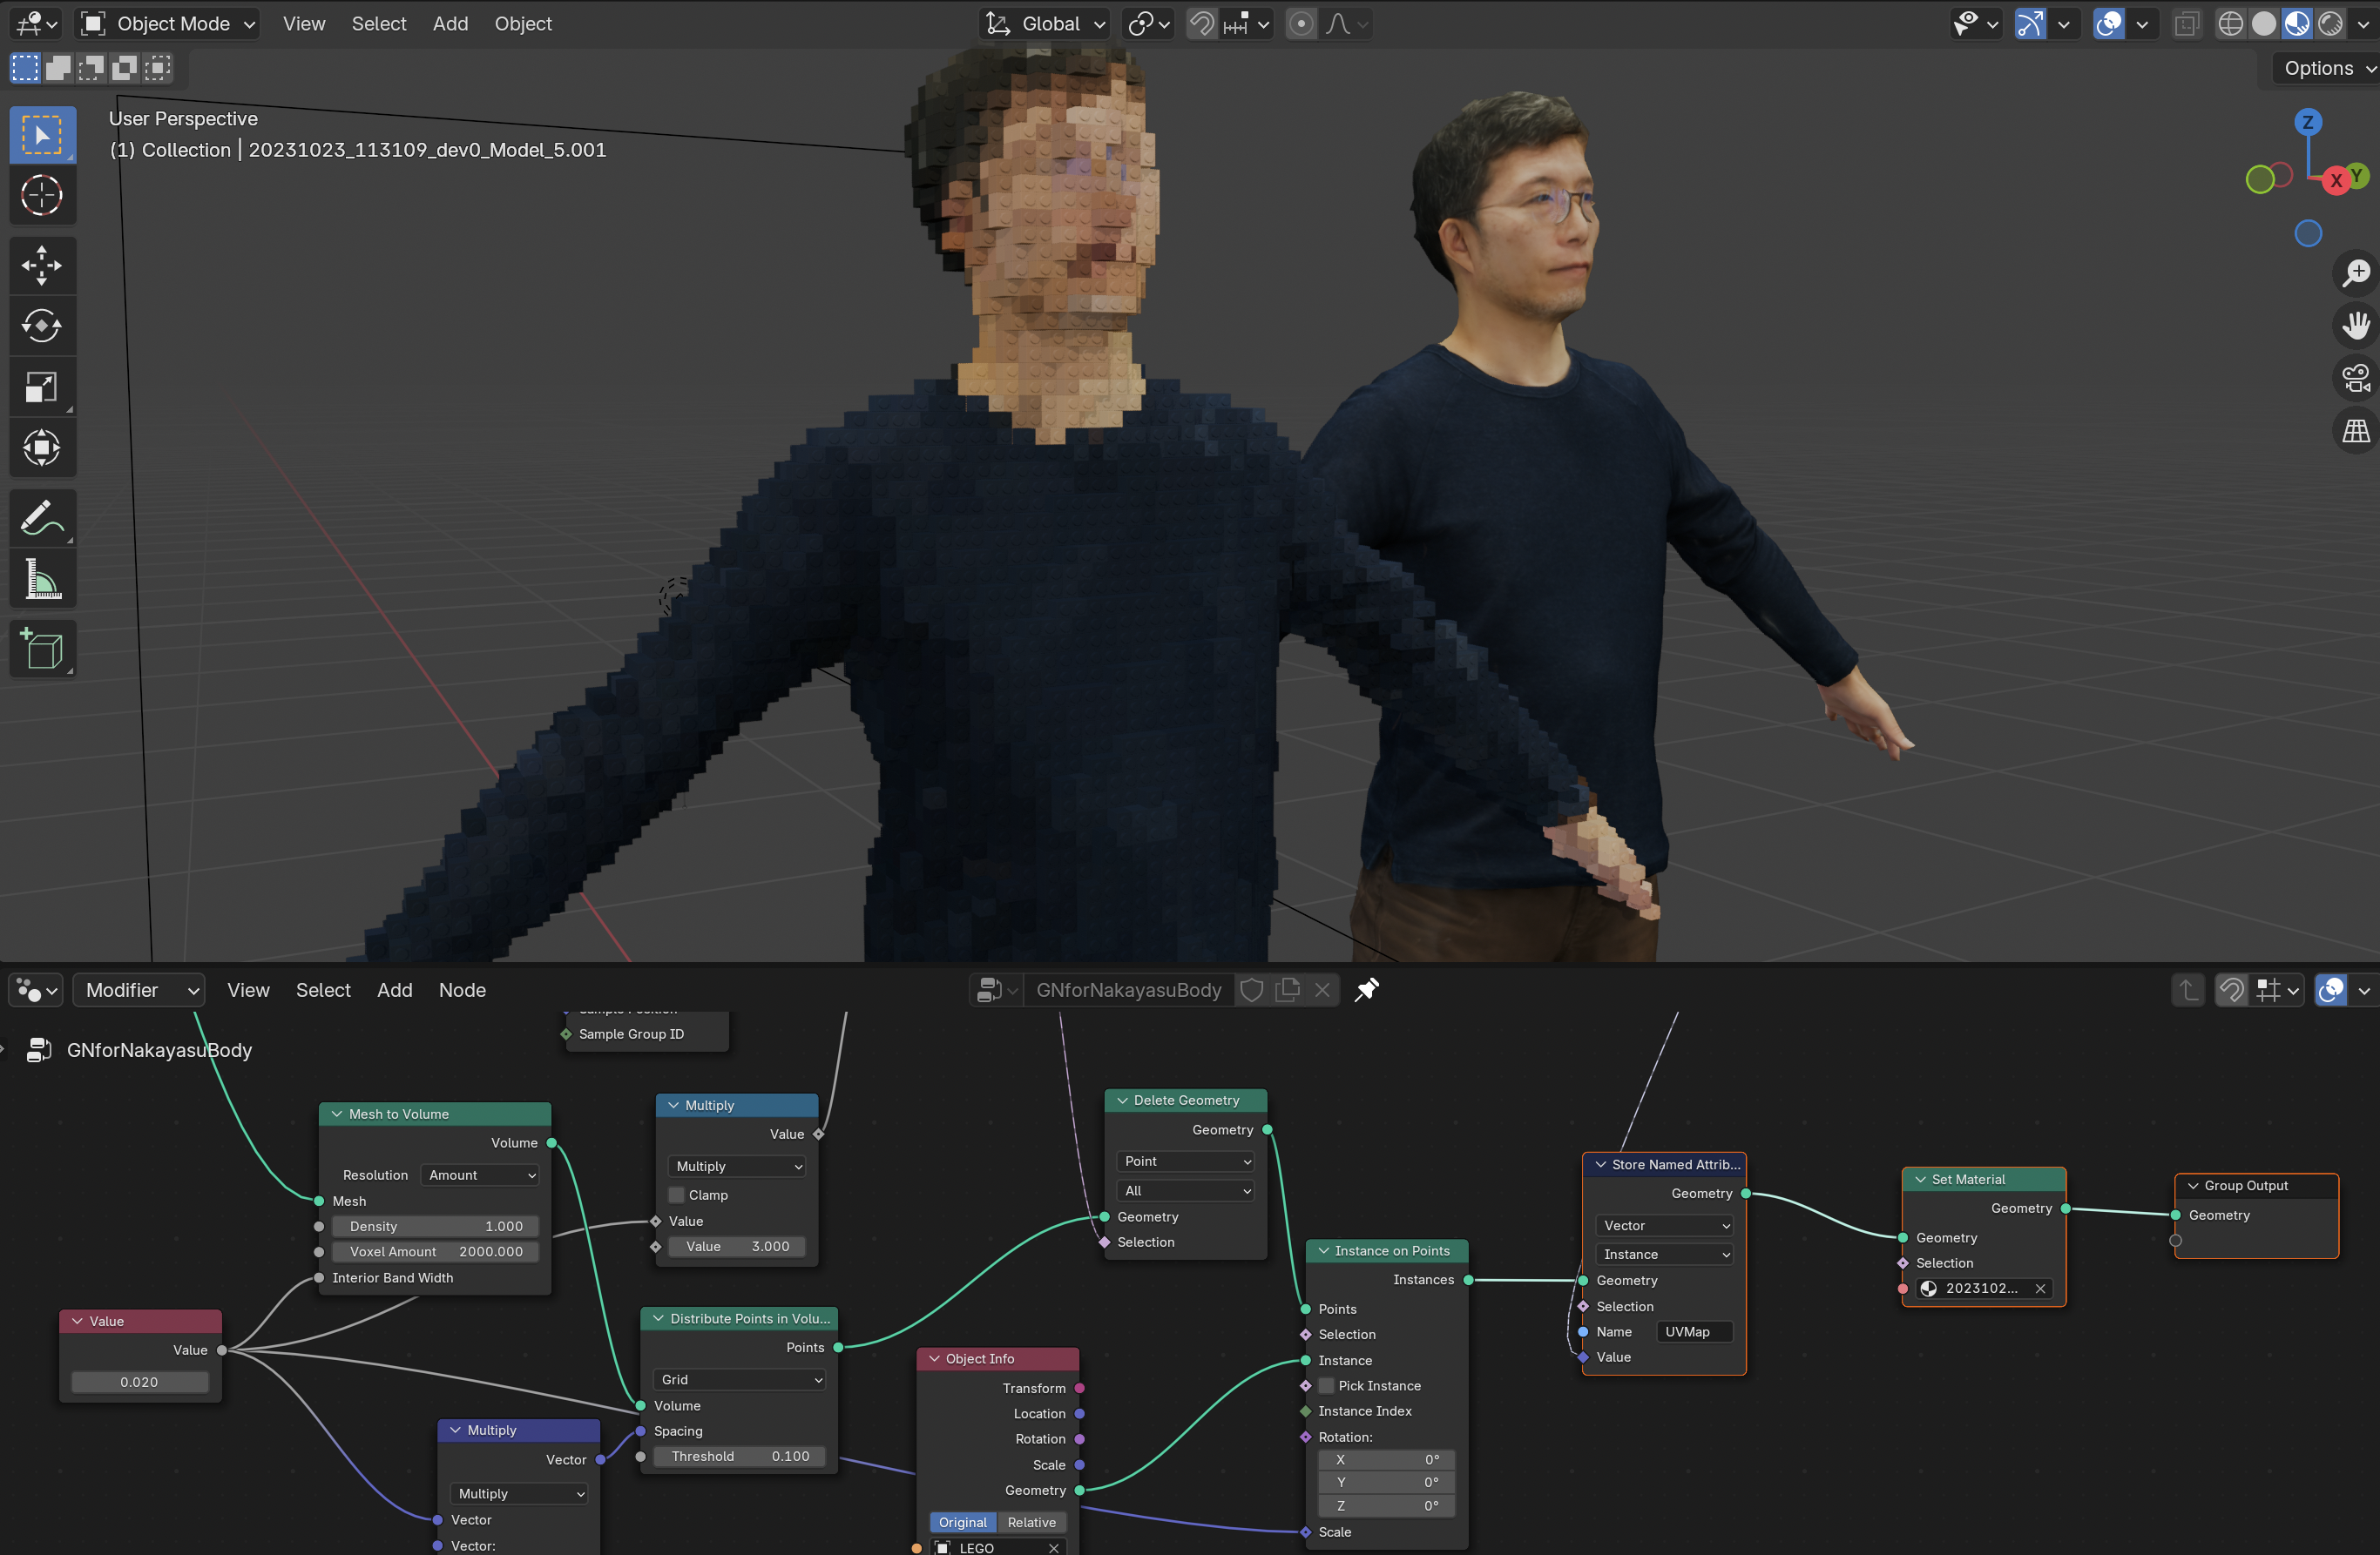Click Original button in Object Info node
The width and height of the screenshot is (2380, 1555).
pos(962,1522)
